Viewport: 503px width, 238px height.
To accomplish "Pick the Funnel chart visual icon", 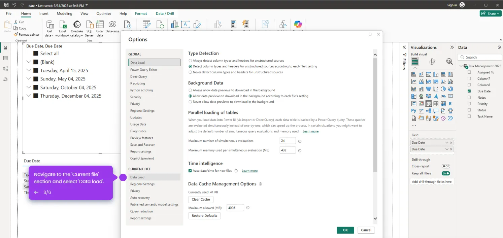I will tap(429, 89).
